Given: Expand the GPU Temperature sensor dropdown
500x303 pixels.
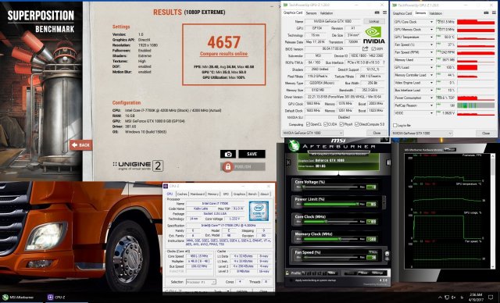Looking at the screenshot, I should click(x=431, y=37).
